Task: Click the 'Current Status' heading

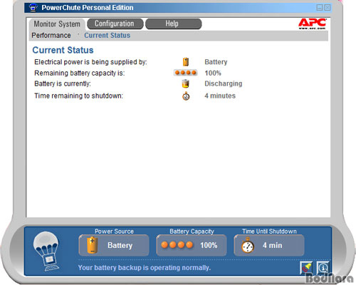Action: click(x=63, y=50)
